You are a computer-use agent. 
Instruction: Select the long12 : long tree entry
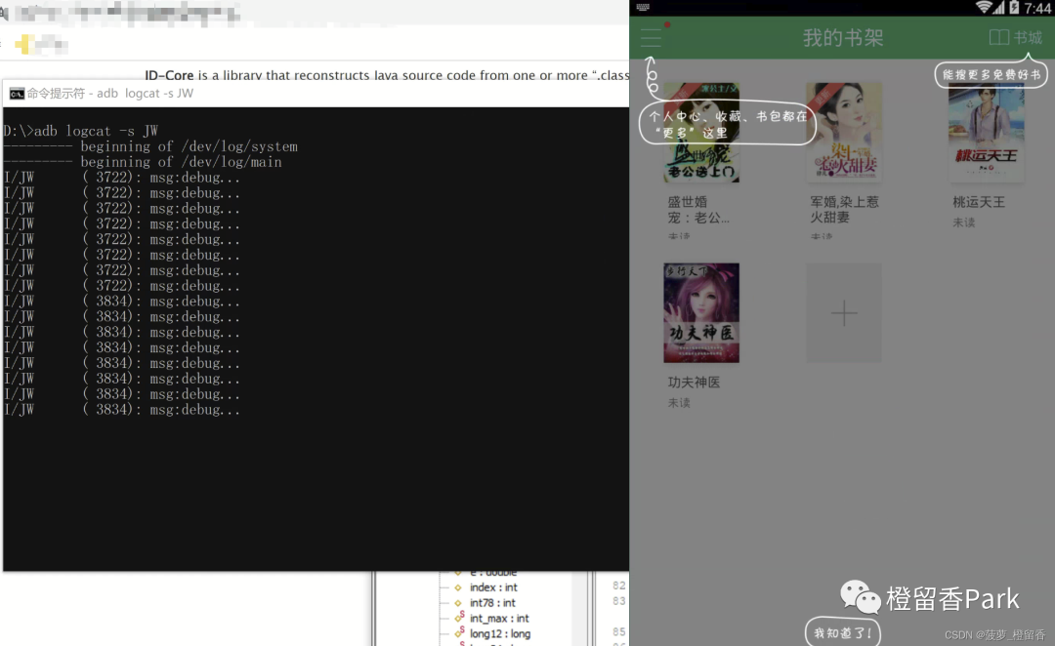498,633
